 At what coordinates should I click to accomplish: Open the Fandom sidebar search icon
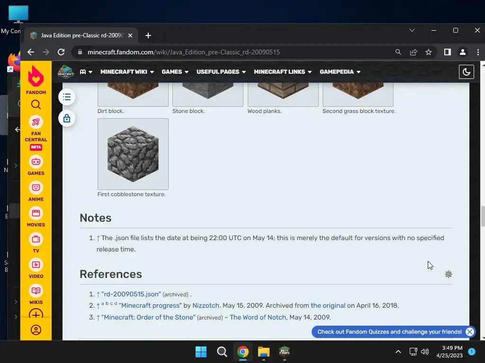tap(36, 104)
